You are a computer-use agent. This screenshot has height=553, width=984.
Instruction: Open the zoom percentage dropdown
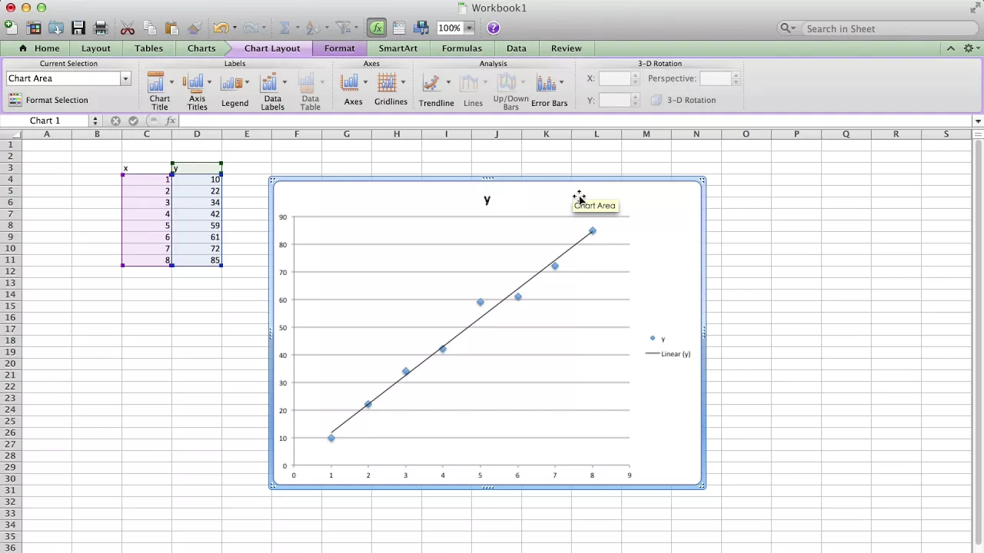469,28
